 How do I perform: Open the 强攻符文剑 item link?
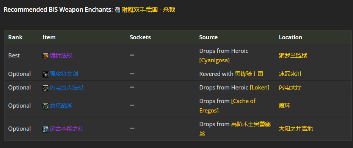point(64,74)
